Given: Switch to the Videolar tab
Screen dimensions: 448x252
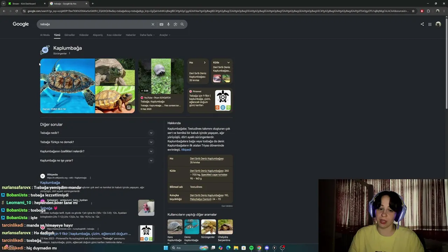Looking at the screenshot, I should click(84, 35).
